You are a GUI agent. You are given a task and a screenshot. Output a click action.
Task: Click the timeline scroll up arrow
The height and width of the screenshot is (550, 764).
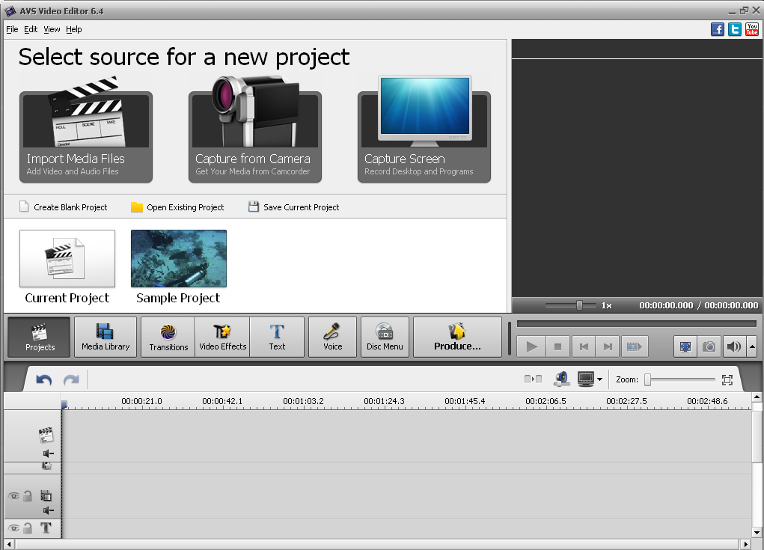pyautogui.click(x=757, y=397)
